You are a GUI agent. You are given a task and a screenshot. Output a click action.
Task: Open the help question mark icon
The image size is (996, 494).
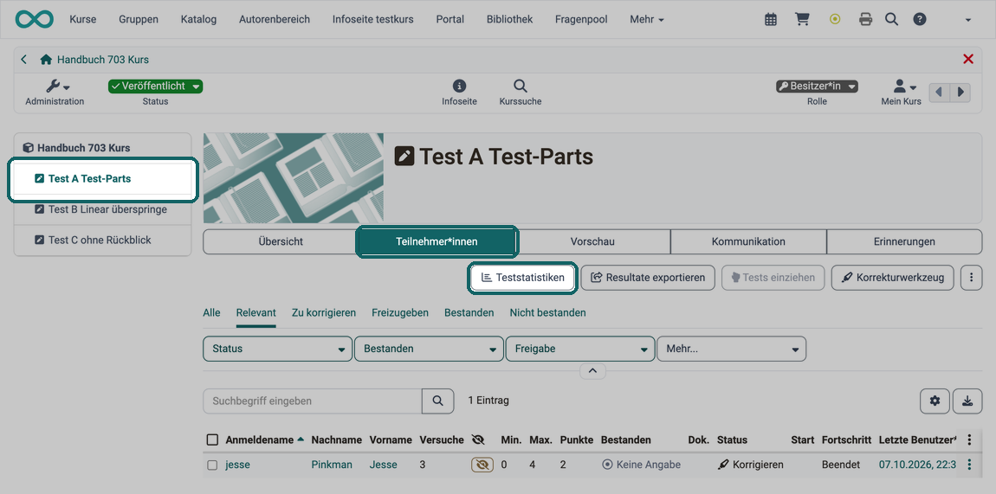920,20
